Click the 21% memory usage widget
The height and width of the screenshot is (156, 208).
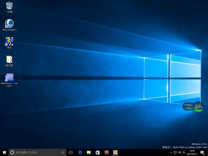click(198, 107)
